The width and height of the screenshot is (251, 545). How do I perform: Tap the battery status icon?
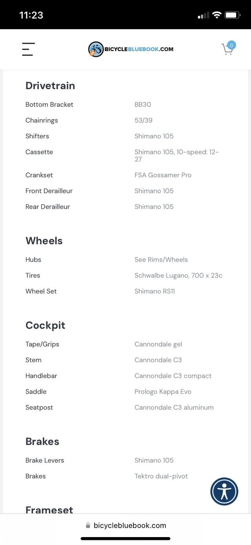pos(233,15)
